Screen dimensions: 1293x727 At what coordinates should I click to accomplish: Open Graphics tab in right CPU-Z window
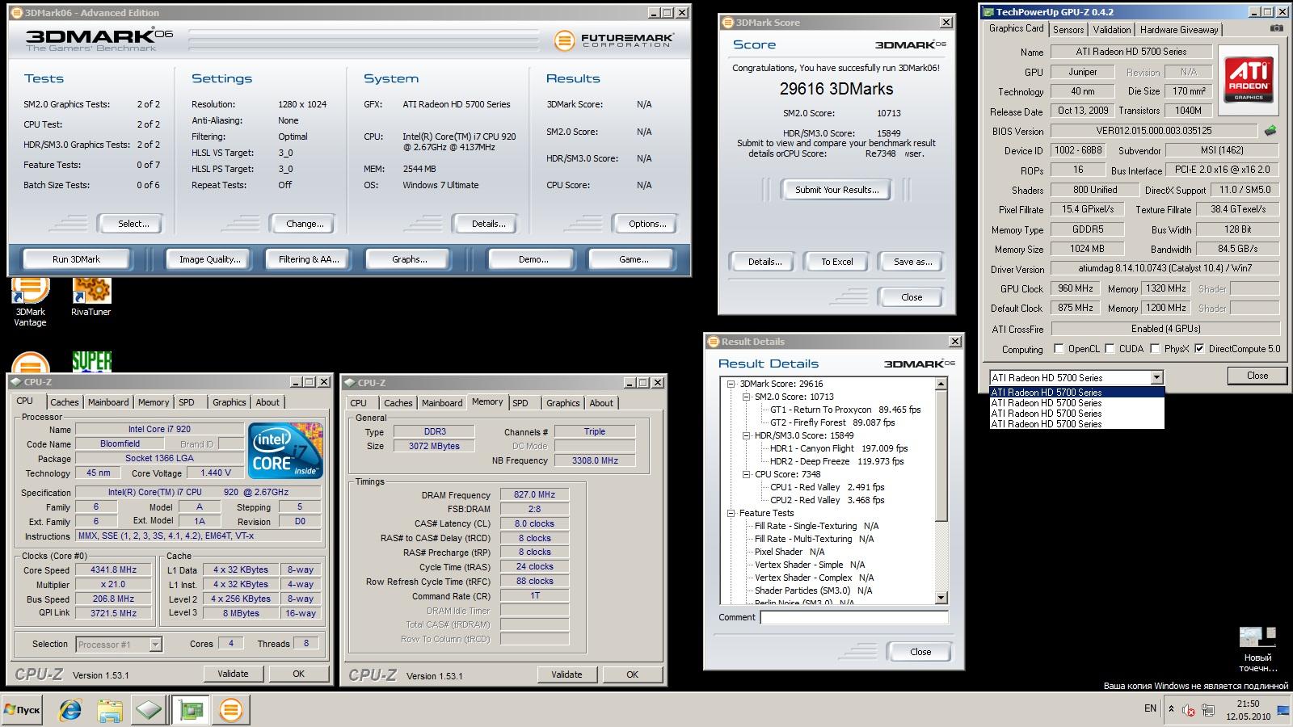point(563,403)
